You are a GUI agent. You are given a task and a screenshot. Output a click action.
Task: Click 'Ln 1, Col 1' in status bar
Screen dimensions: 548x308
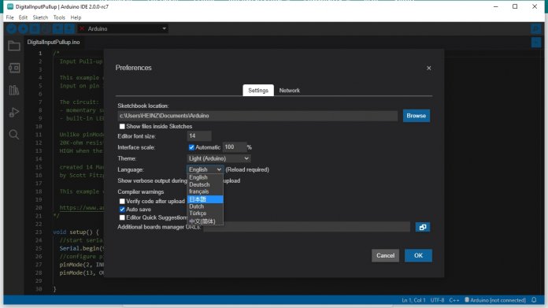(x=413, y=300)
